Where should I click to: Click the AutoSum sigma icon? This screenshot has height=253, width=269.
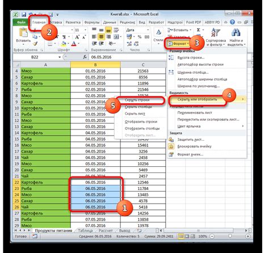(x=199, y=30)
